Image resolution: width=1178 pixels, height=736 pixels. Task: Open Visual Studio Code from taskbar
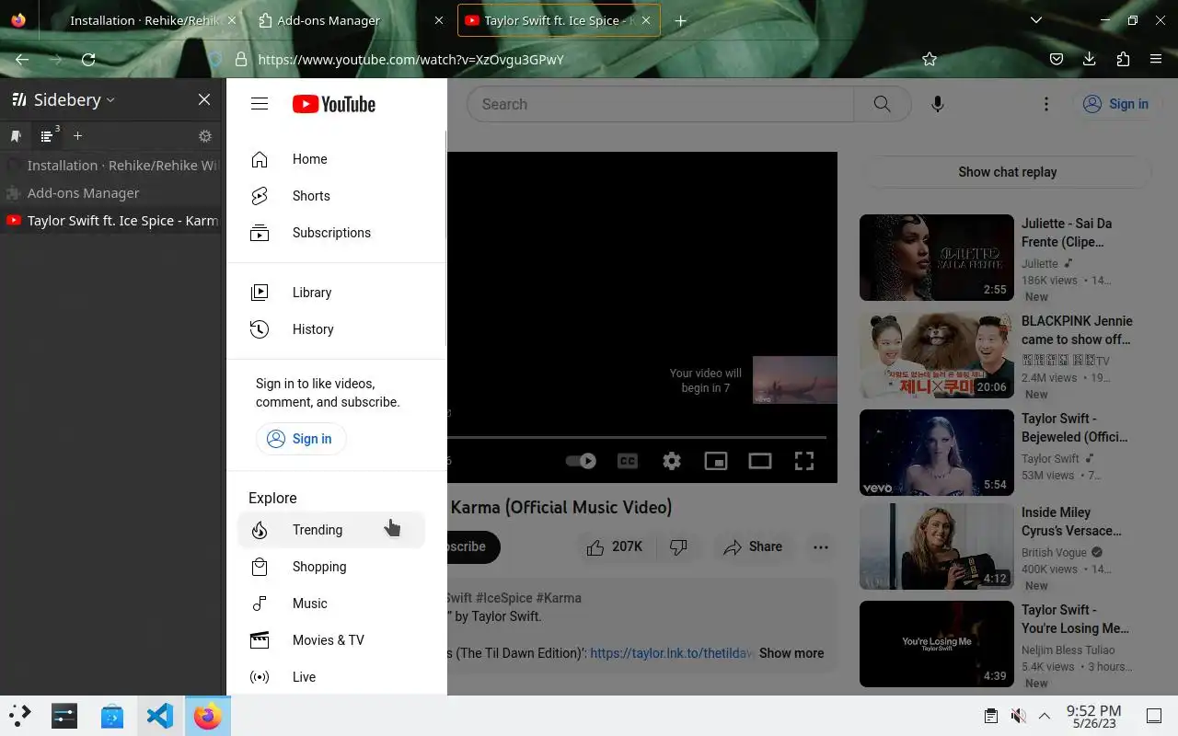[x=160, y=716]
